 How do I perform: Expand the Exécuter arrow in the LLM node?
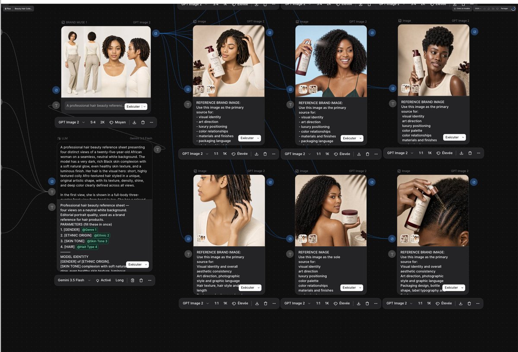coord(146,265)
